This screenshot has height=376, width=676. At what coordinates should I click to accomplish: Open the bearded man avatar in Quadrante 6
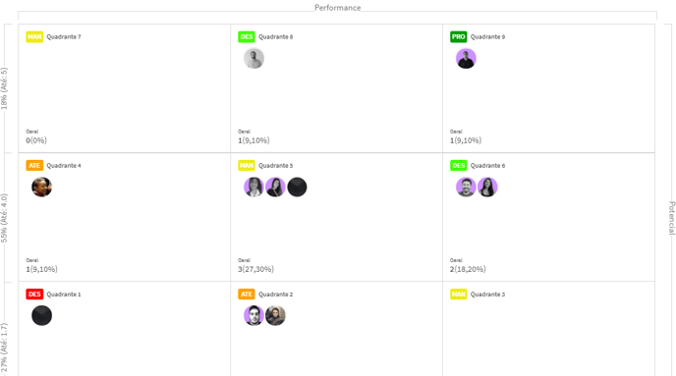click(x=466, y=187)
